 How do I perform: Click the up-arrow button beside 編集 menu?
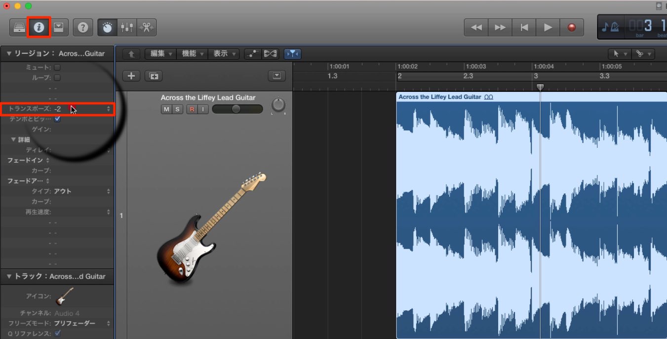coord(131,54)
